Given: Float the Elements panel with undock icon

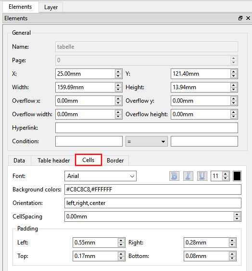Looking at the screenshot, I should pos(240,18).
